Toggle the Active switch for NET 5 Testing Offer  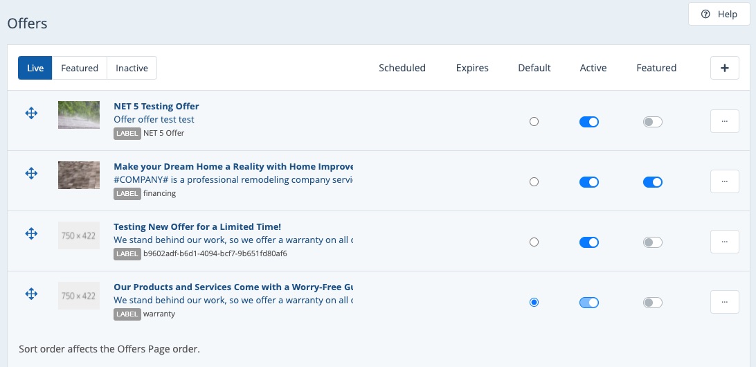[x=588, y=122]
